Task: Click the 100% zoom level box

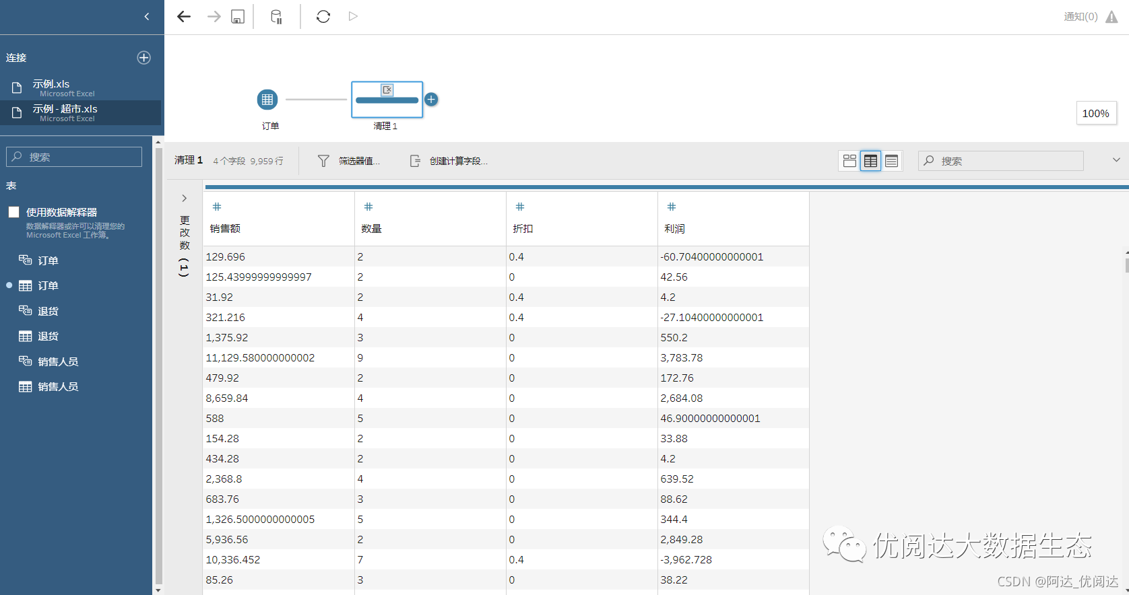Action: coord(1096,113)
